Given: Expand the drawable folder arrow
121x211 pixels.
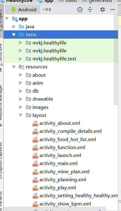Looking at the screenshot, I should coord(21,99).
